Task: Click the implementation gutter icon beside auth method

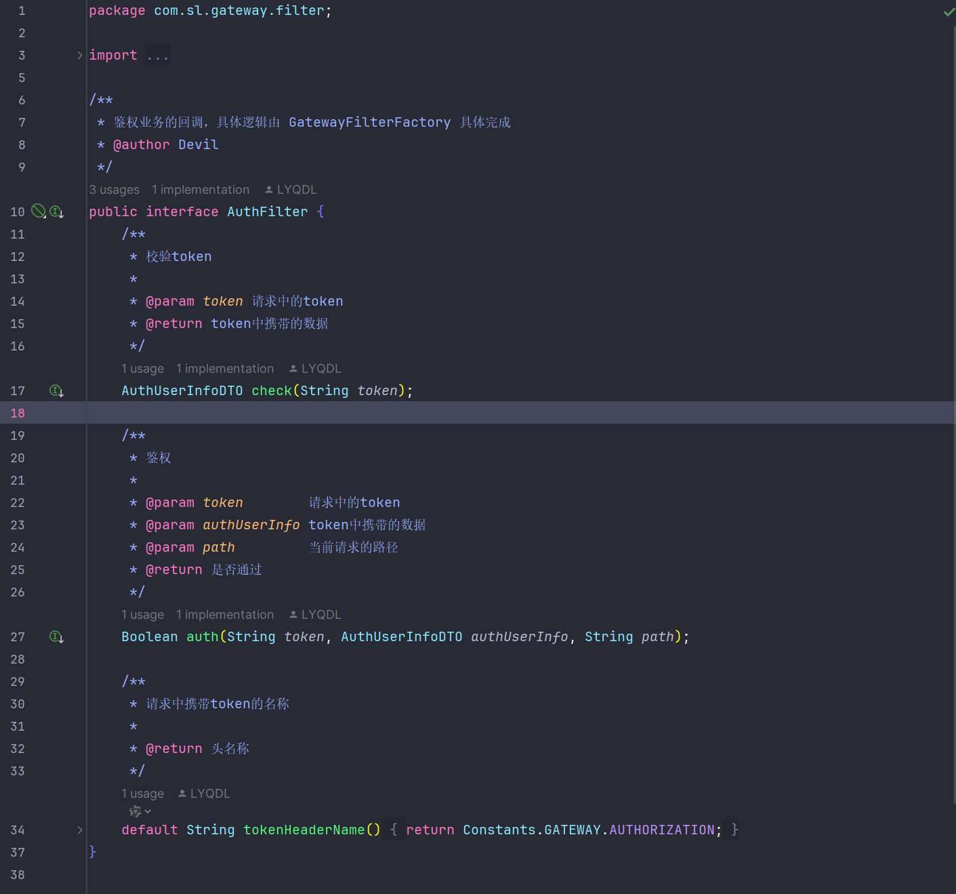Action: pyautogui.click(x=57, y=637)
